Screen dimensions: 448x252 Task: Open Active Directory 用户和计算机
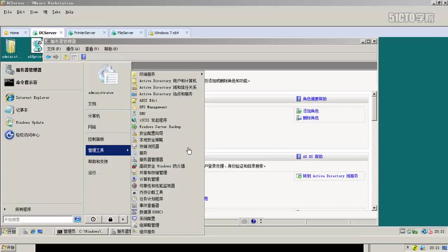tap(168, 81)
